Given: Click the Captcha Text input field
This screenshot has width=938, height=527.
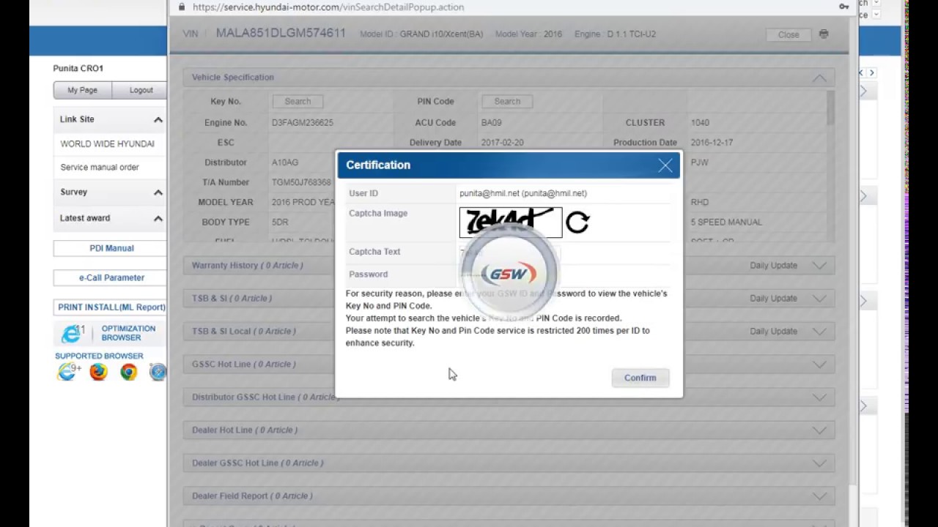Looking at the screenshot, I should 509,252.
